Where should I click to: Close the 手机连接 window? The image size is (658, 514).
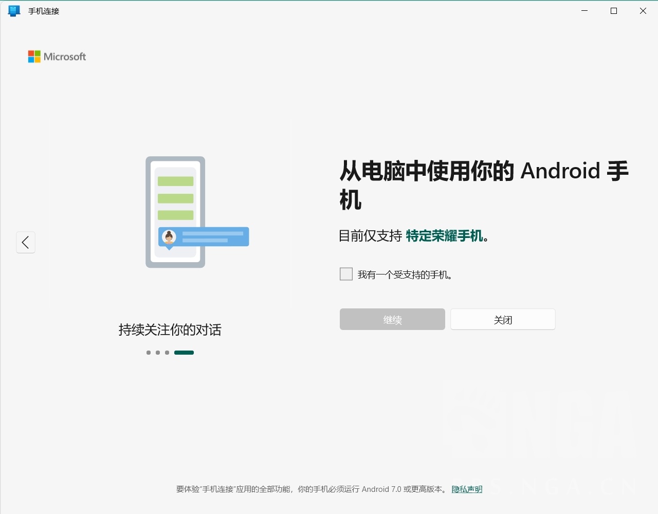pyautogui.click(x=643, y=10)
